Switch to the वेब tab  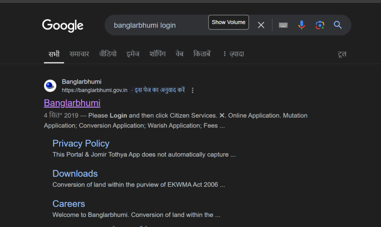pos(180,54)
